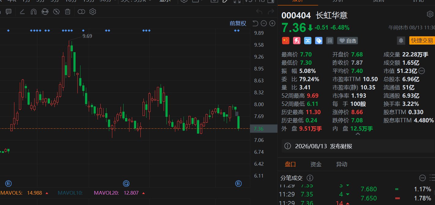Click 外盘 value 9.51万手
Viewport: 435px width, 205px height.
[x=311, y=128]
